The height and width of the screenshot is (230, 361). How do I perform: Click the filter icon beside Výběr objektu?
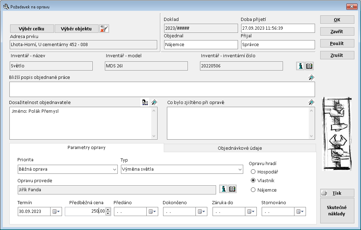click(x=104, y=29)
